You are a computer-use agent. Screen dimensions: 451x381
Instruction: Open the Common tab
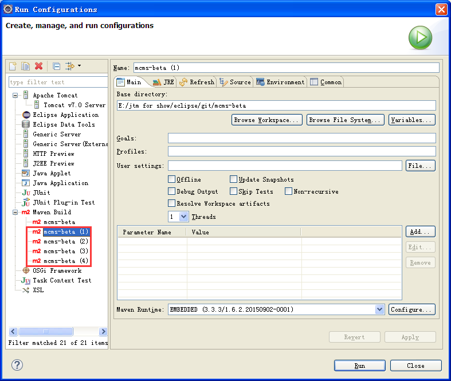326,83
